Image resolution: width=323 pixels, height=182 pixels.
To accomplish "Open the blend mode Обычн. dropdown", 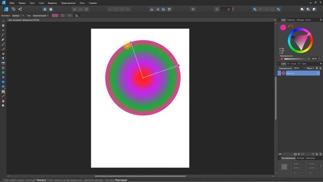I will tap(310, 68).
